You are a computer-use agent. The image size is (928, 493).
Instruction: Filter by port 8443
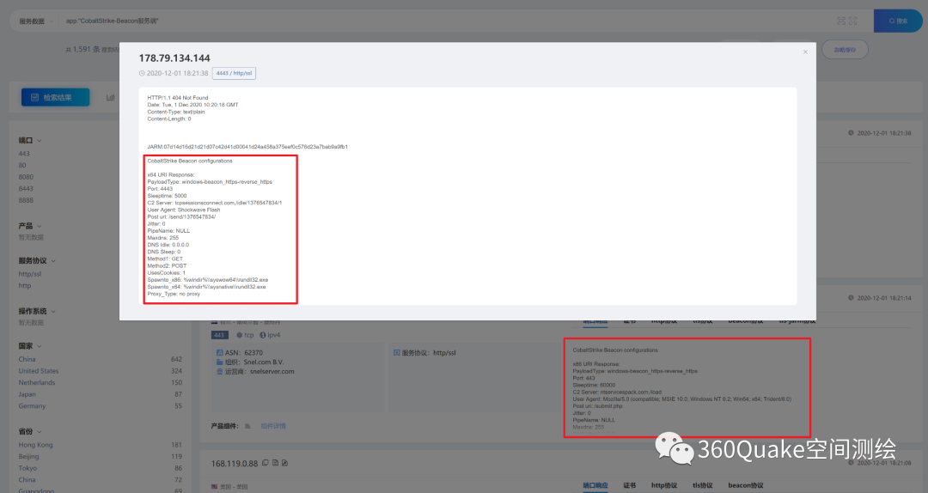tap(26, 189)
